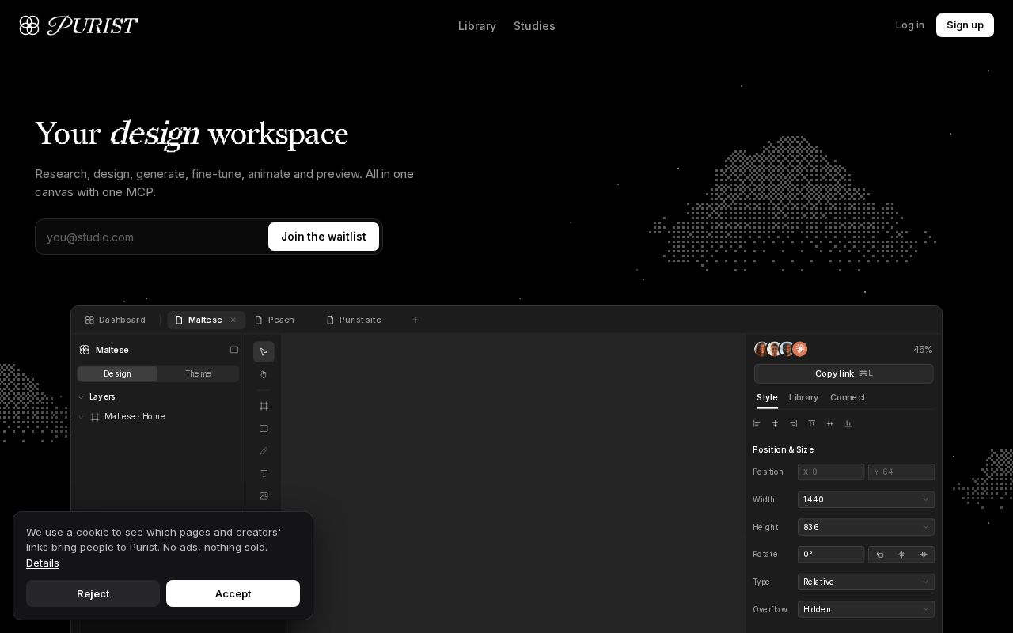Click the rotate counter-clockwise icon

(879, 555)
